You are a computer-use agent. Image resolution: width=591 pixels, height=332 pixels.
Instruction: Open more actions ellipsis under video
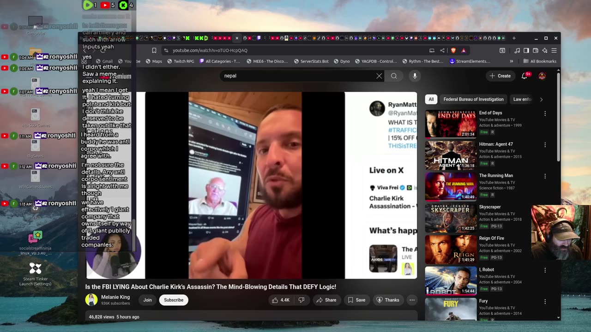click(412, 300)
